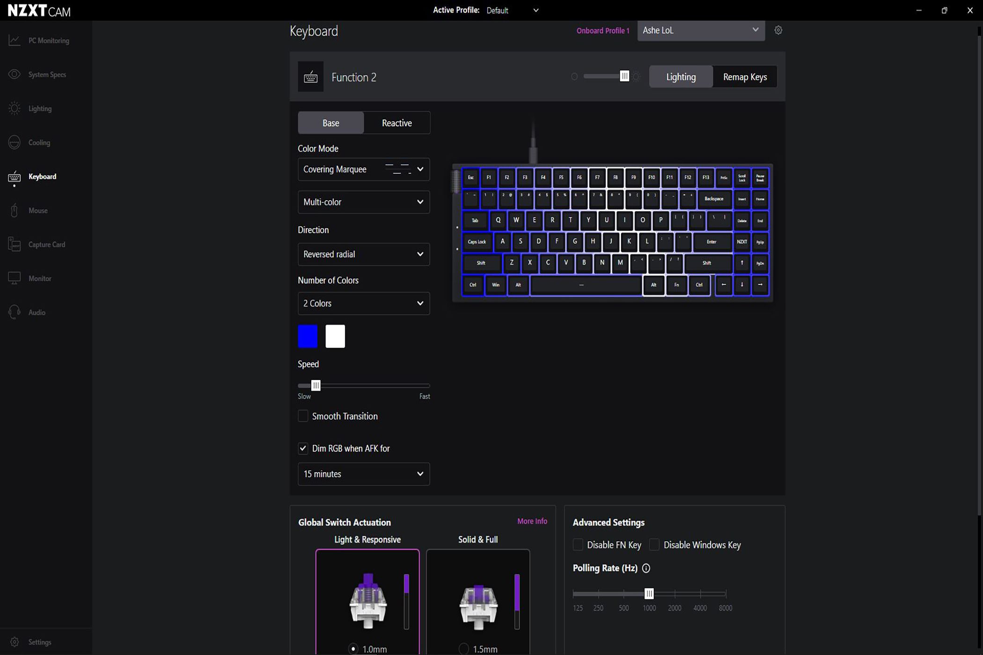Screen dimensions: 983x655
Task: Open Multi-color dropdown
Action: [364, 202]
